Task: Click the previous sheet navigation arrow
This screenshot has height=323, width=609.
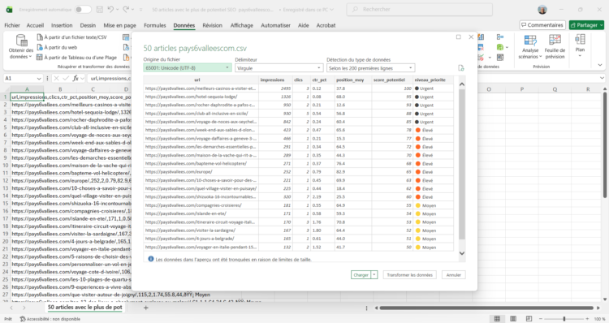Action: (x=11, y=308)
